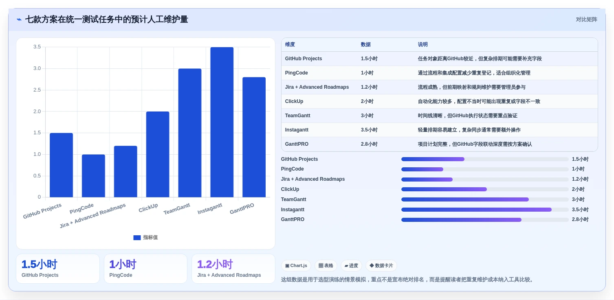Click the PingCode label on the chart axis

click(x=81, y=208)
